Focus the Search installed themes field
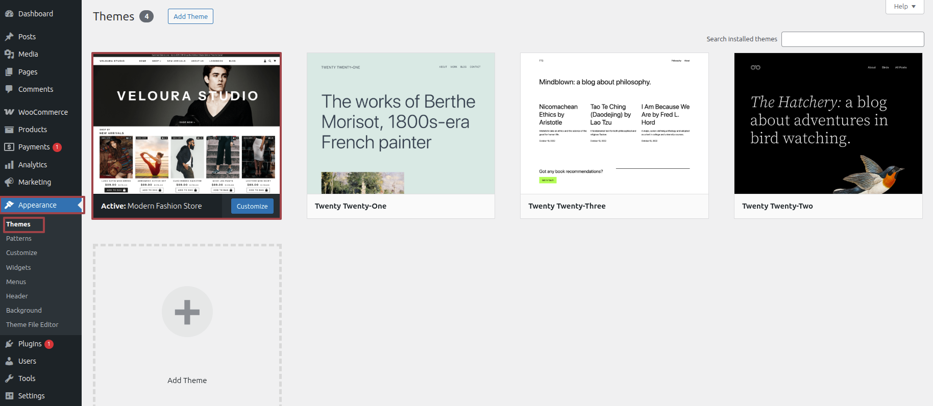 [x=852, y=39]
